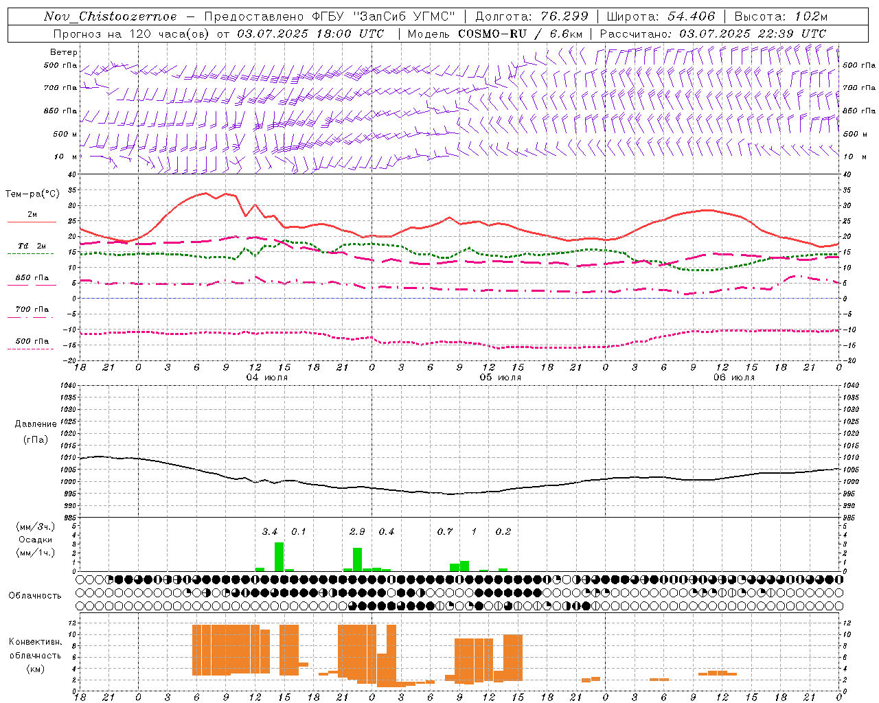Image resolution: width=879 pixels, height=703 pixels.
Task: Click the '0.7' precipitation amount
Action: pos(445,532)
